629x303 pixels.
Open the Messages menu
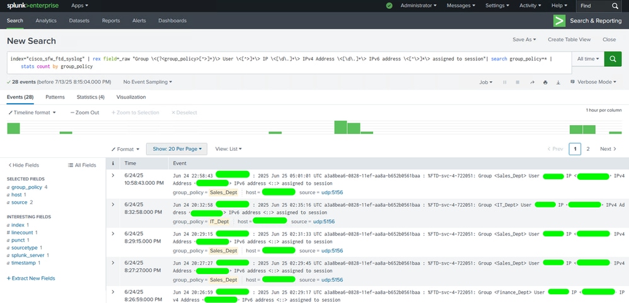click(461, 6)
